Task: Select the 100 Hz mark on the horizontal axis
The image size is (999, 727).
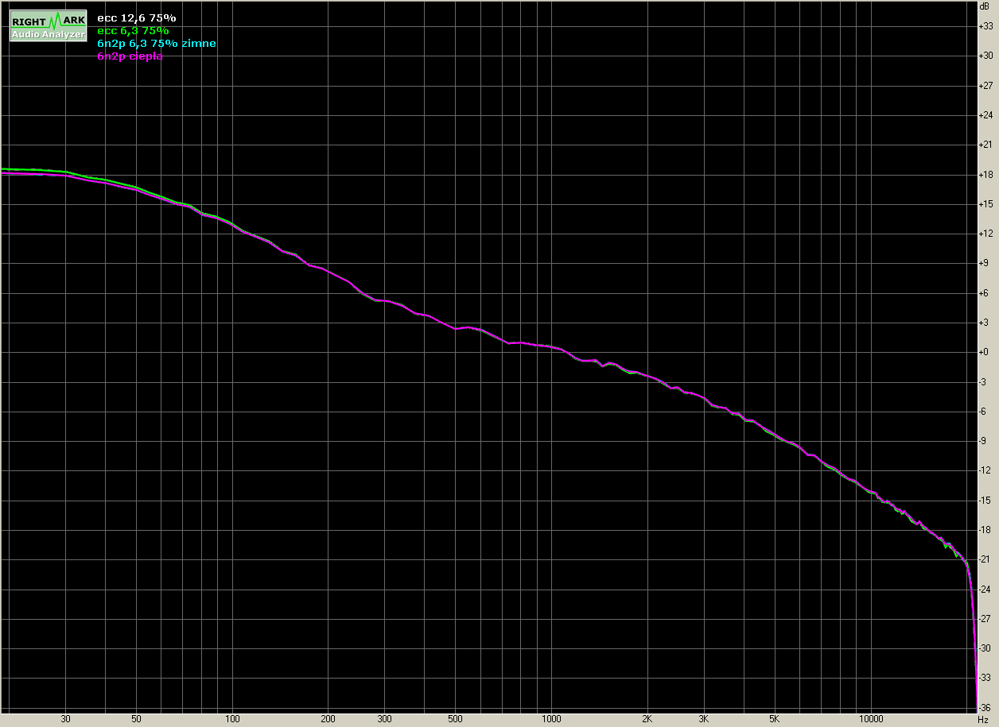Action: (232, 719)
